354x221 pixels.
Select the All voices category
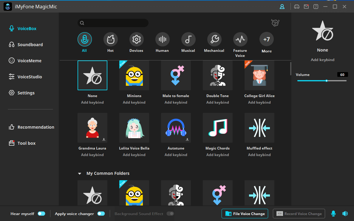point(85,42)
